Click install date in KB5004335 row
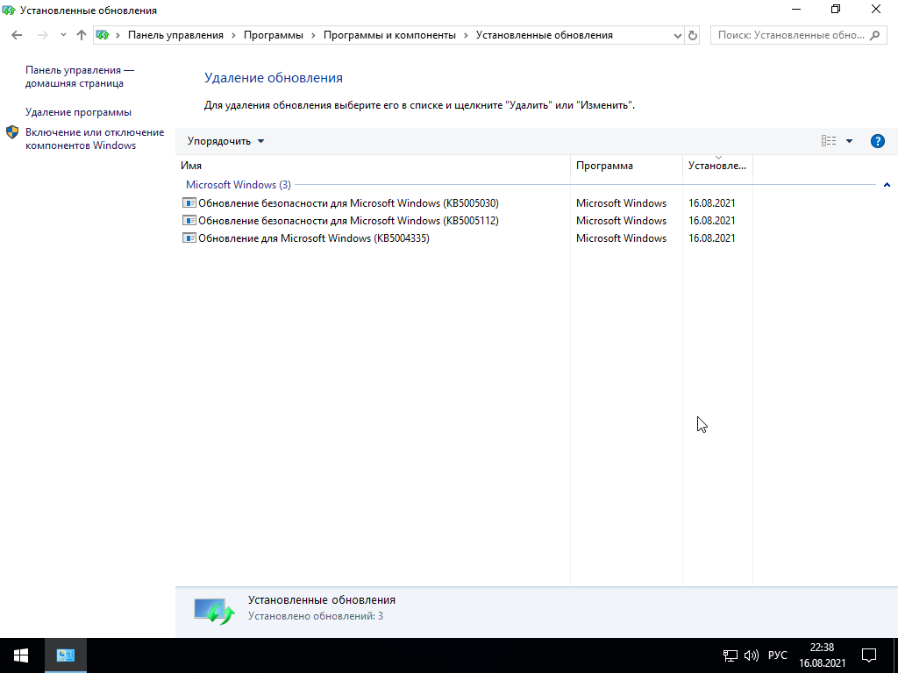This screenshot has width=898, height=673. 712,238
